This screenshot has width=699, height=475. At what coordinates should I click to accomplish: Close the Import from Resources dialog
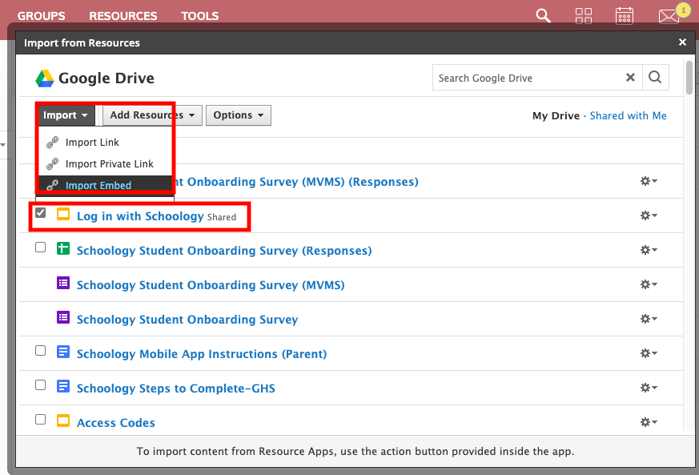tap(682, 42)
